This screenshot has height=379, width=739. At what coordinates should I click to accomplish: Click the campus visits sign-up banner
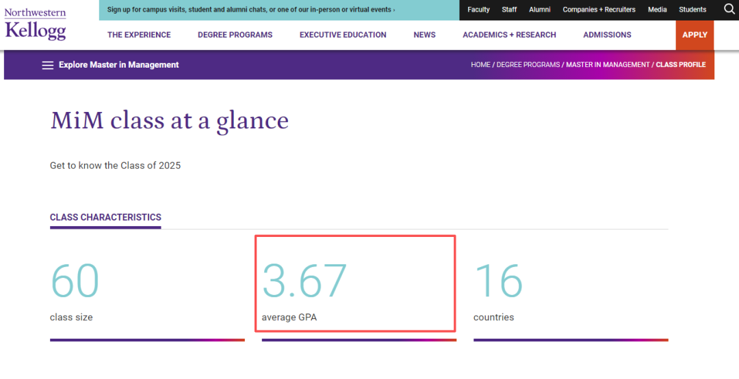click(251, 10)
